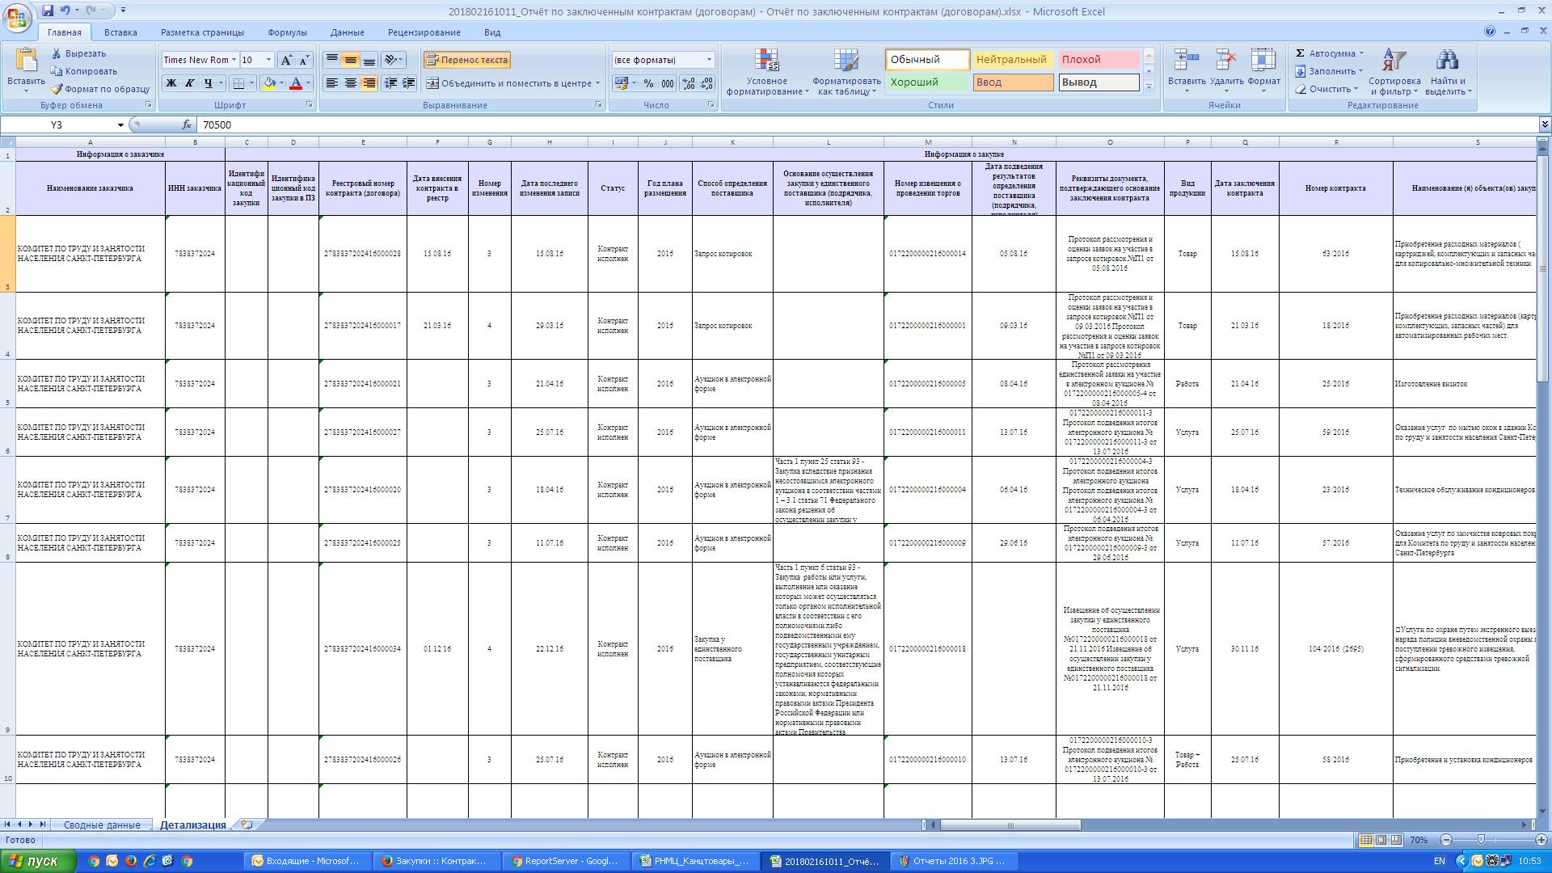Viewport: 1552px width, 873px height.
Task: Toggle bold formatting button
Action: pyautogui.click(x=171, y=83)
